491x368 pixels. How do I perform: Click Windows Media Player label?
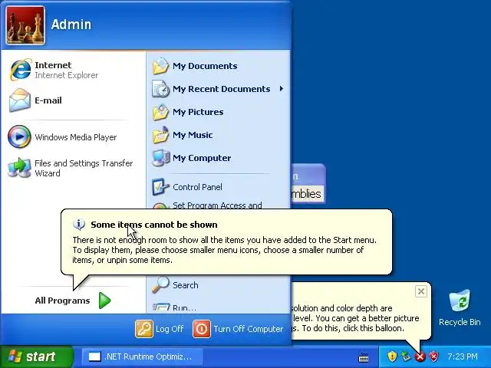(76, 137)
